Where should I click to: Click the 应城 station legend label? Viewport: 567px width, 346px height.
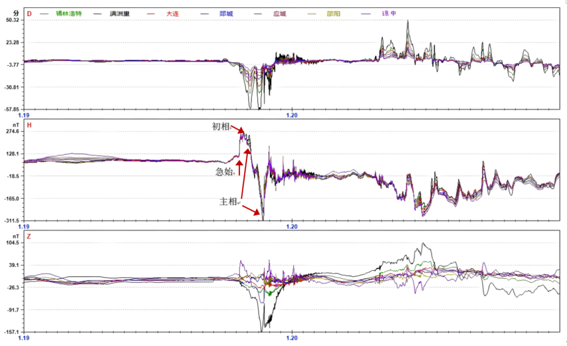click(x=281, y=13)
